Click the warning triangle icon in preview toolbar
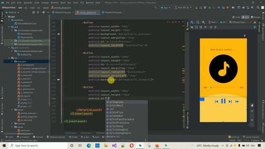Viewport: 265px width, 149px height. (255, 22)
